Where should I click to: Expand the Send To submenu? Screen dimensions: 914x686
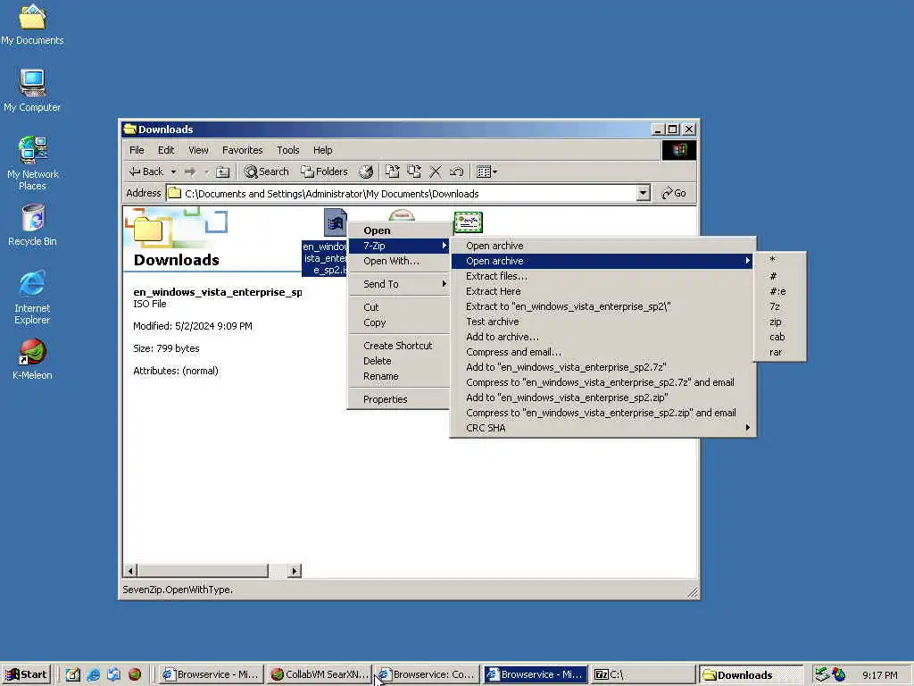[x=399, y=284]
